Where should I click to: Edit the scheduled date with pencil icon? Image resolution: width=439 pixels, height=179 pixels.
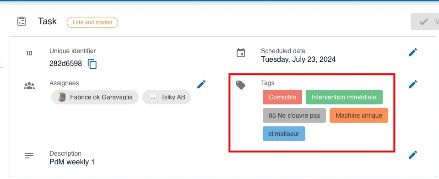(x=413, y=52)
